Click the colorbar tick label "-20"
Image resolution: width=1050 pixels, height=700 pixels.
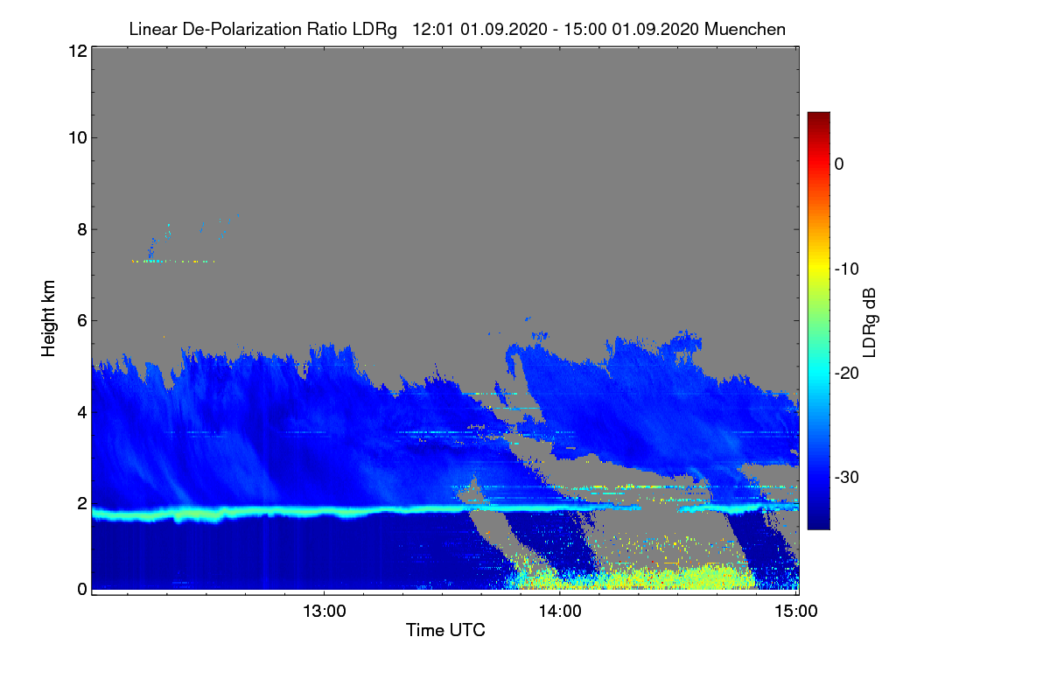coord(846,373)
